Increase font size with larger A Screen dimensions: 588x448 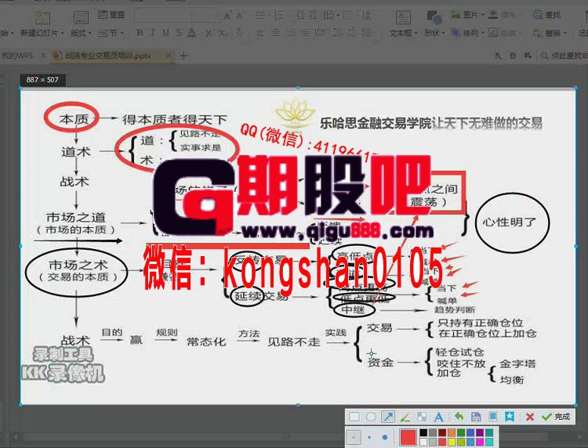(227, 16)
